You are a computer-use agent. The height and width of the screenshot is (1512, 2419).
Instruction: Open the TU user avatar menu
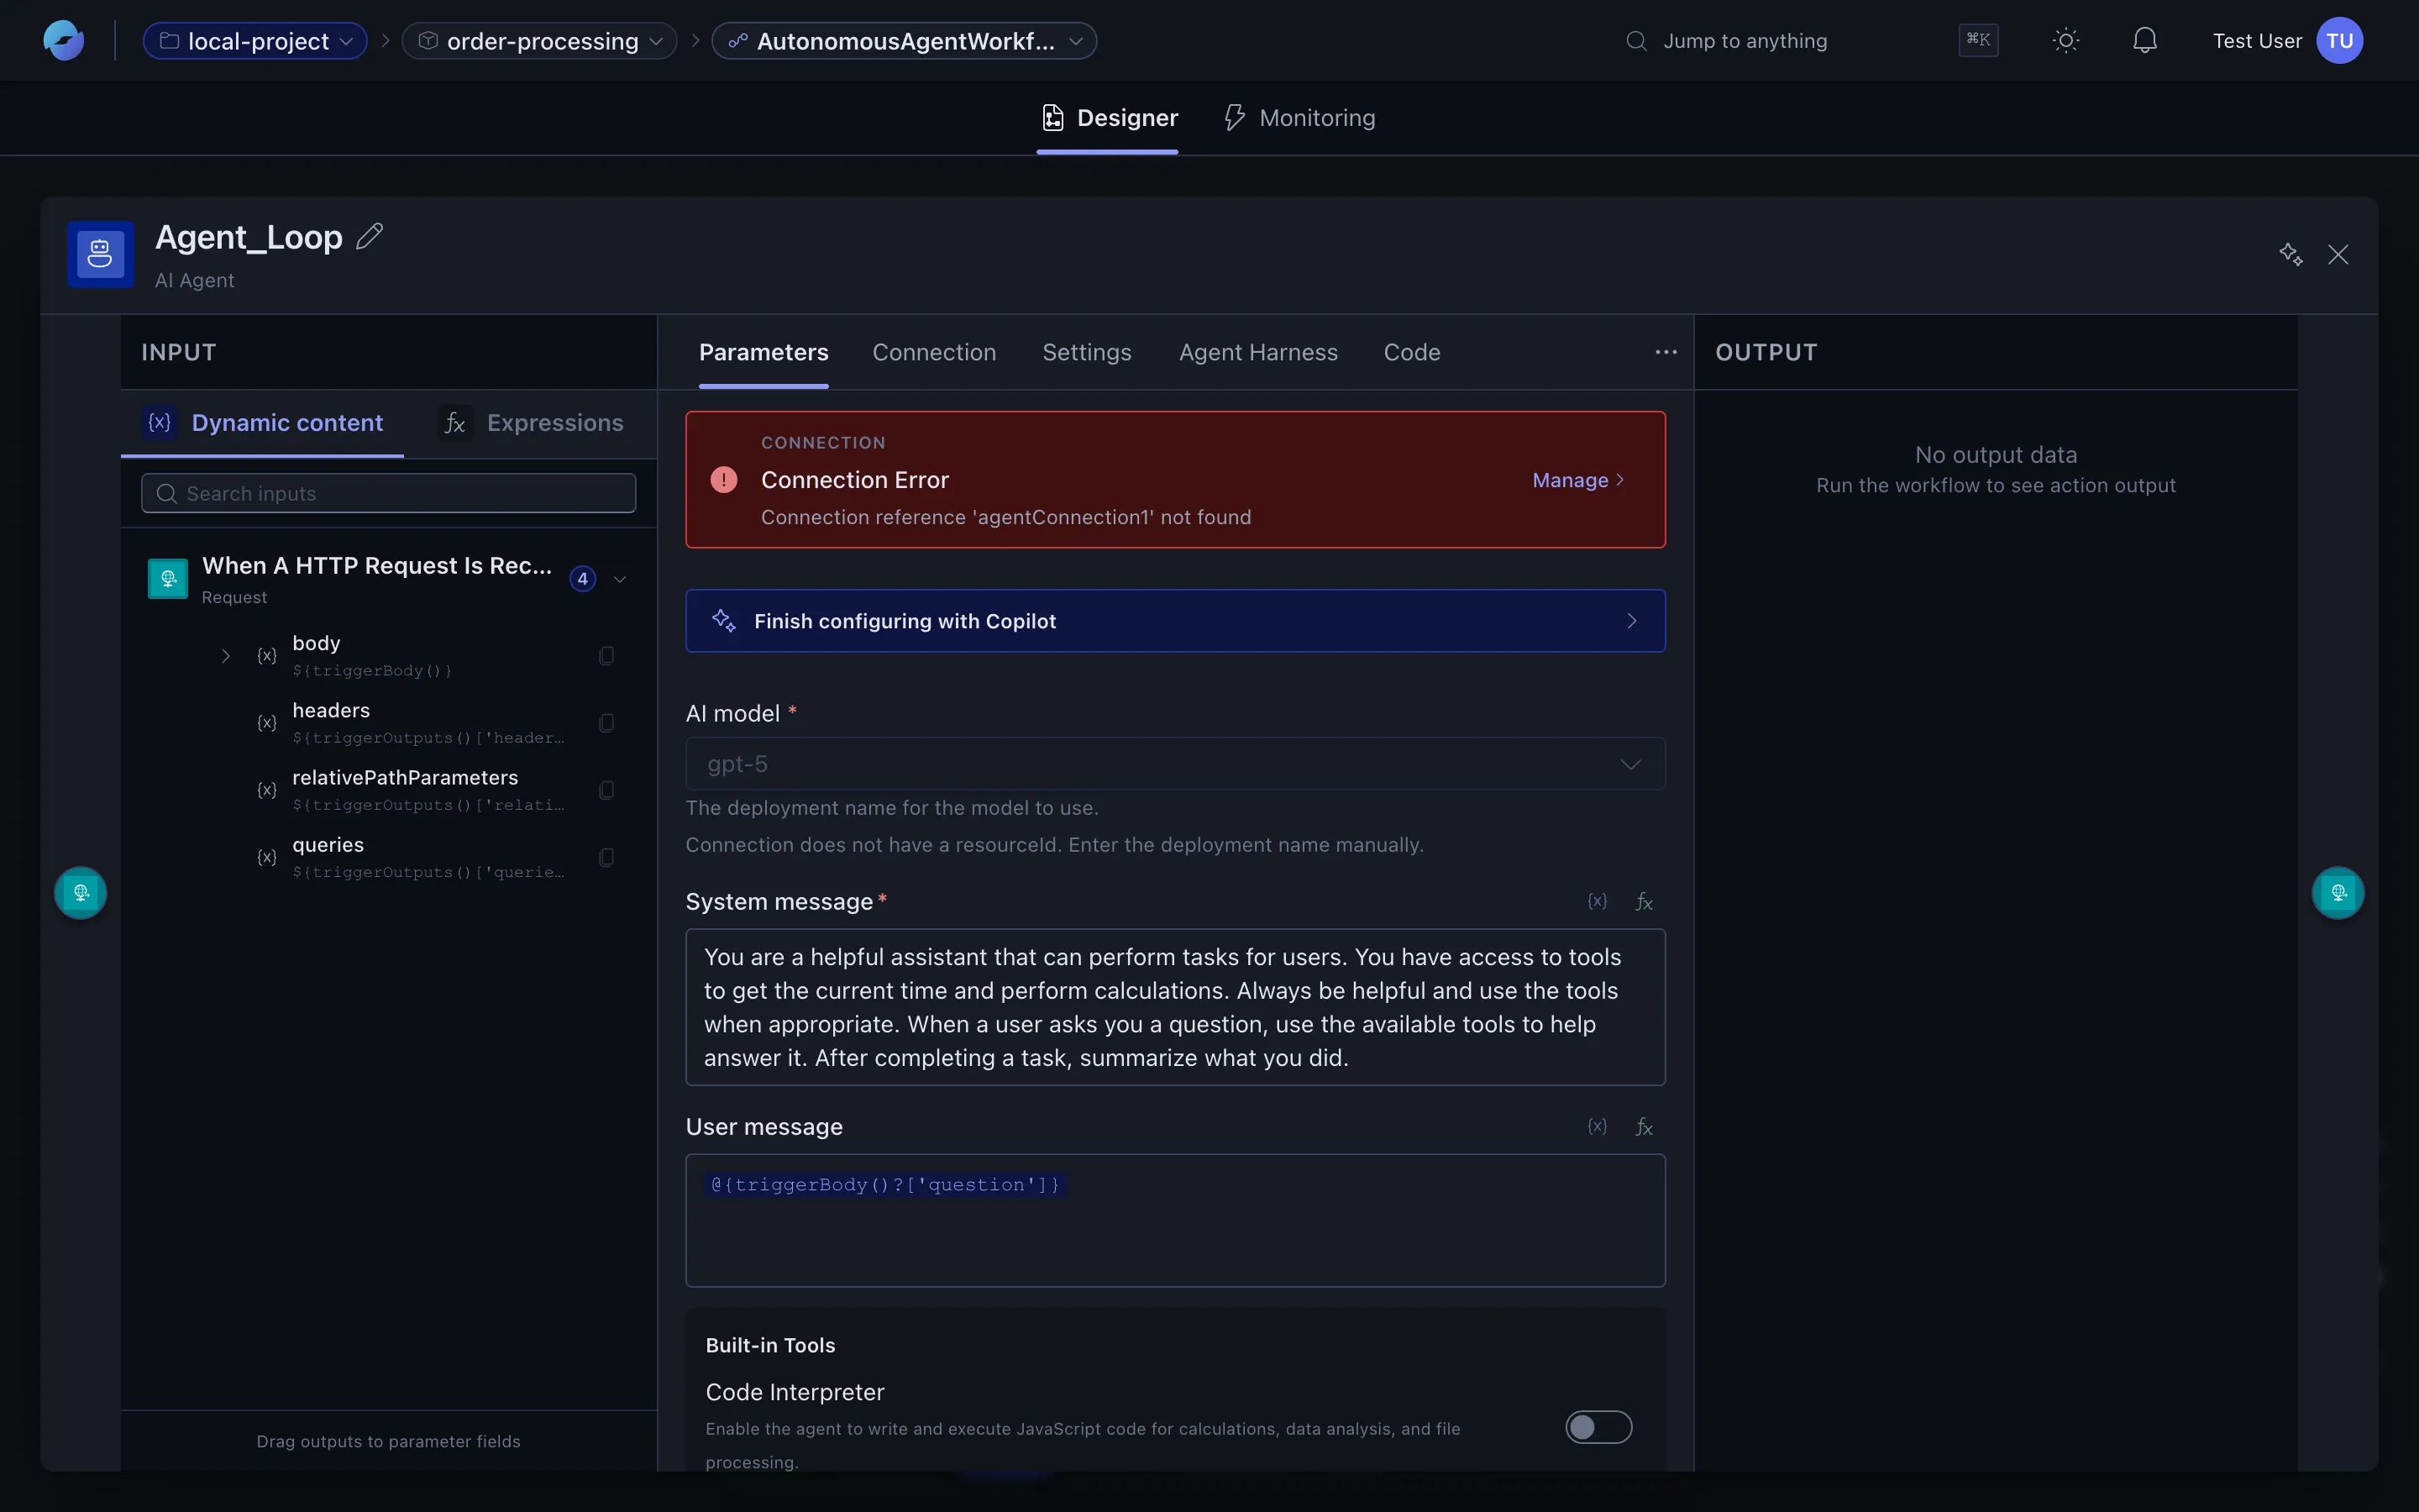2339,41
